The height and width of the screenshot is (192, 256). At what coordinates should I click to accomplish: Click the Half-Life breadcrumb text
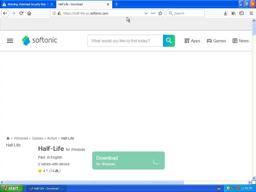tap(67, 138)
